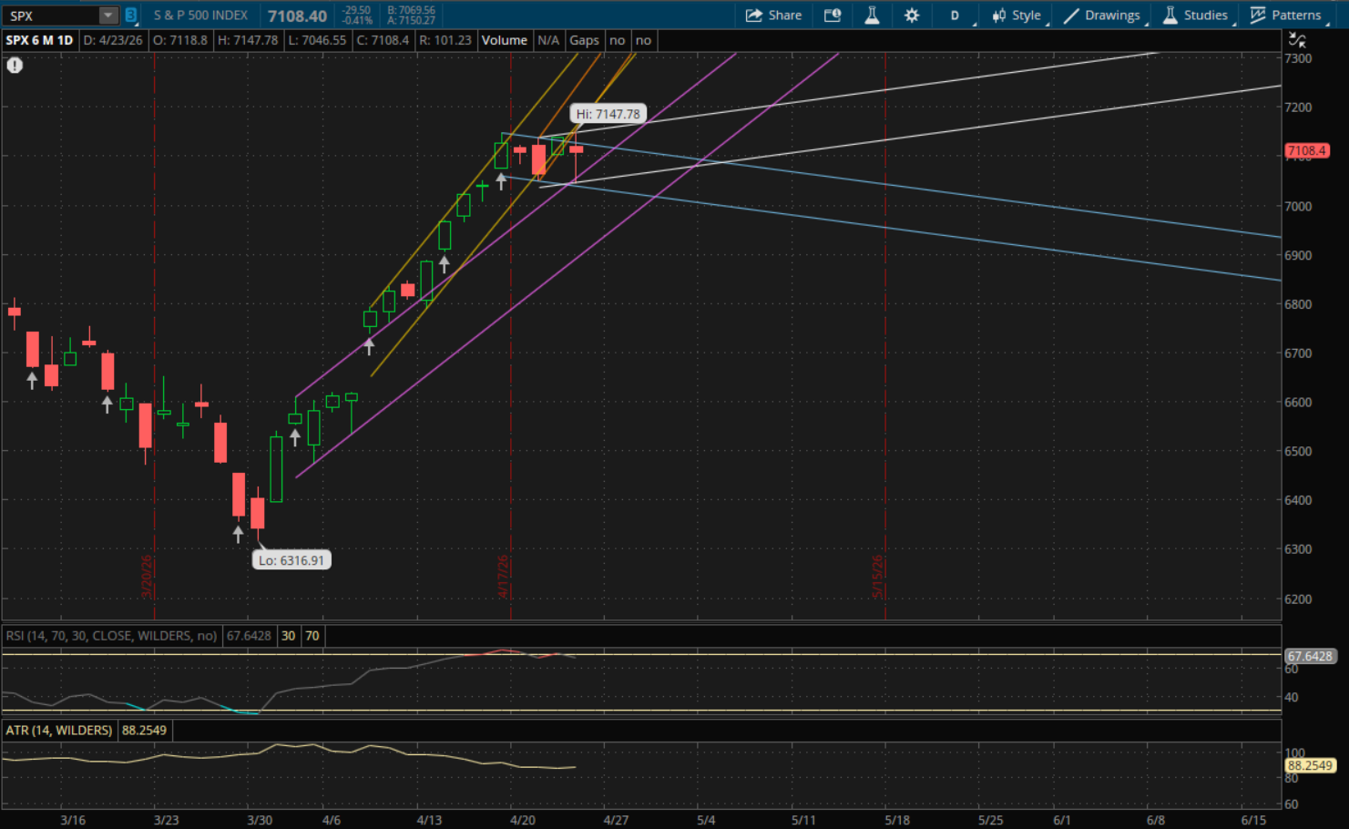This screenshot has height=829, width=1349.
Task: Open the flask analysis tool icon
Action: coord(872,15)
